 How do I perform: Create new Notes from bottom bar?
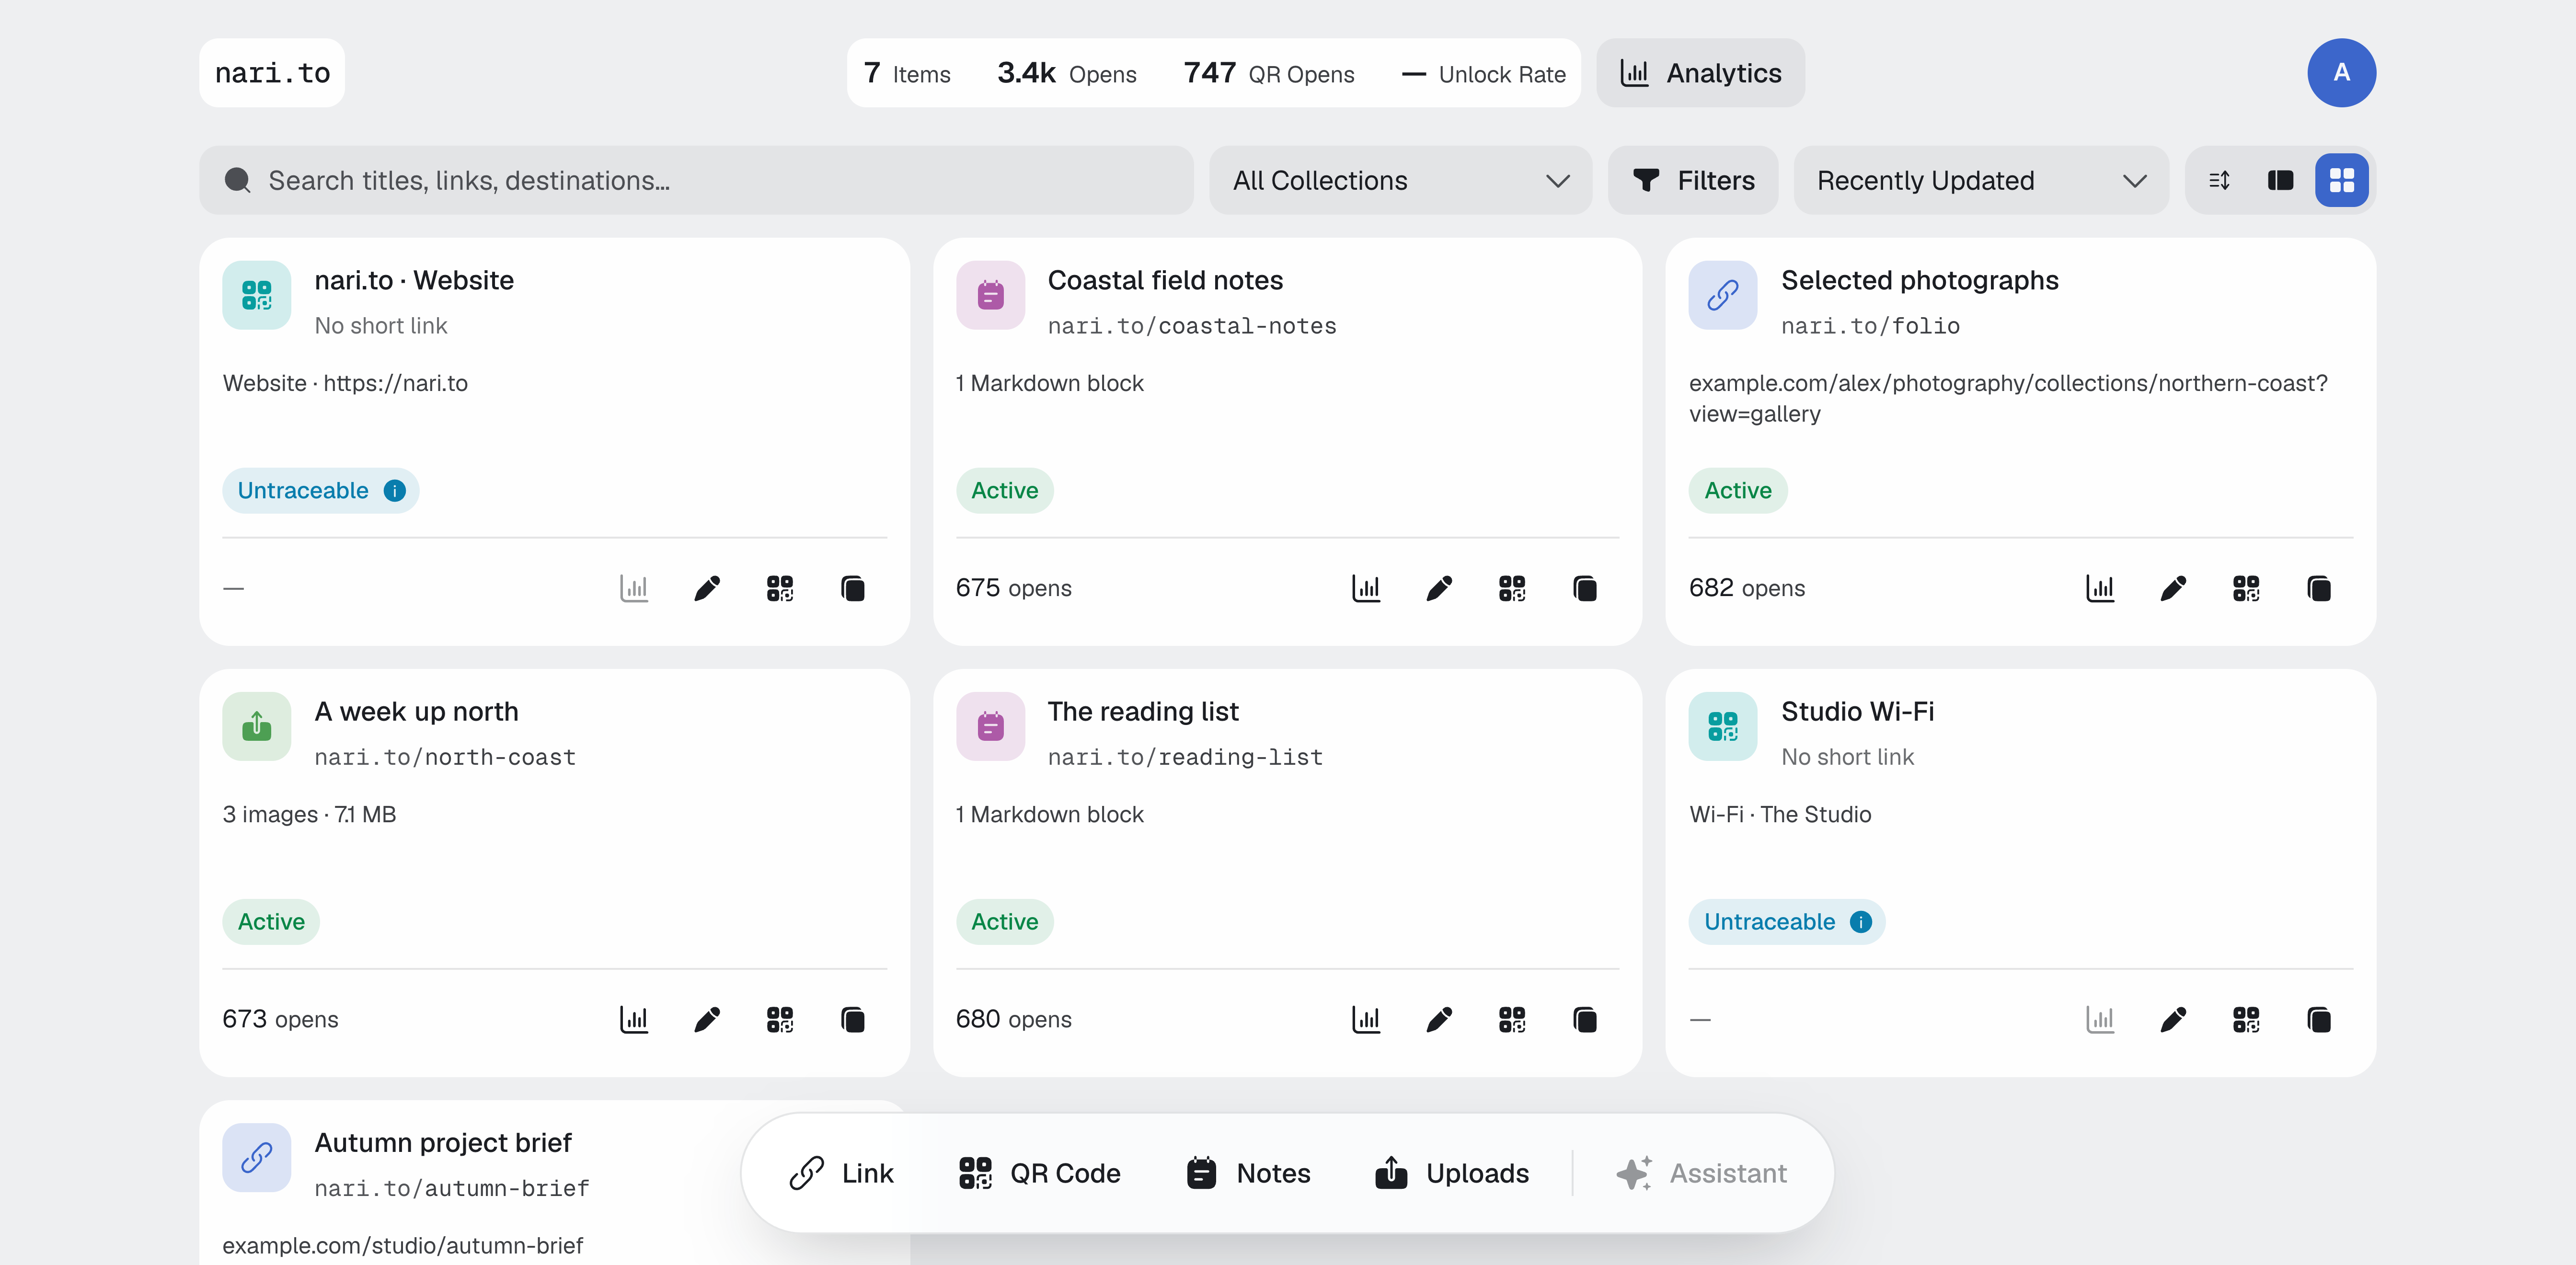click(1248, 1173)
